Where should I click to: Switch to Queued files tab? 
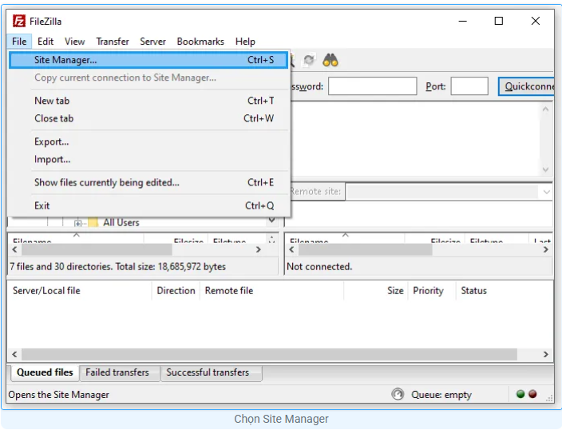pyautogui.click(x=45, y=372)
